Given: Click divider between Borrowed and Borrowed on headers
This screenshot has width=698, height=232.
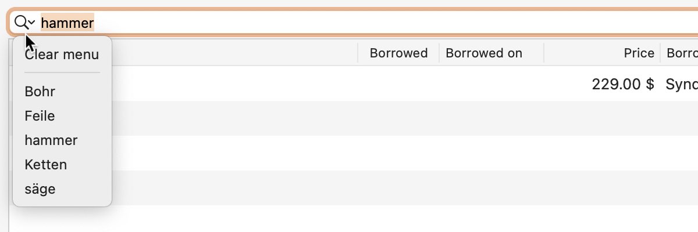Looking at the screenshot, I should (x=439, y=53).
